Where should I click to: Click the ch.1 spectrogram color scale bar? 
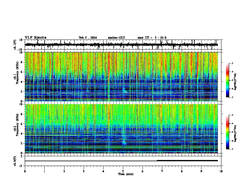coord(227,80)
